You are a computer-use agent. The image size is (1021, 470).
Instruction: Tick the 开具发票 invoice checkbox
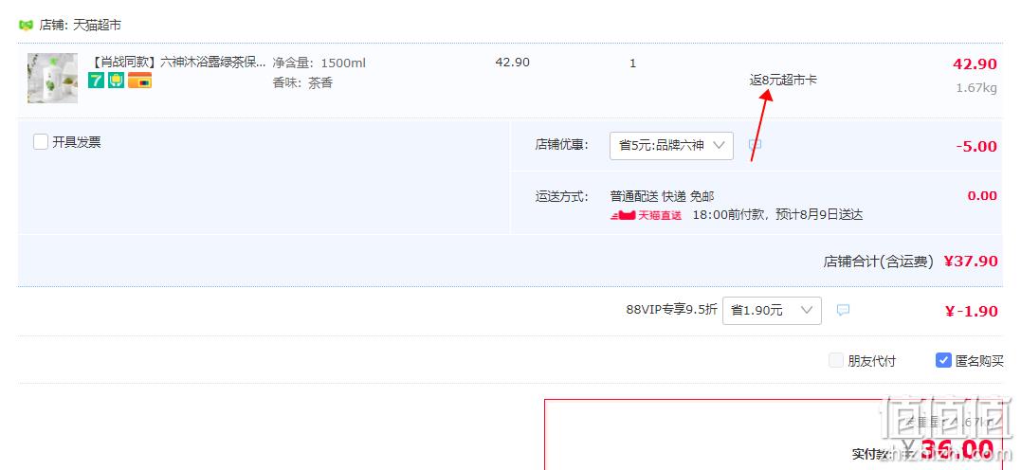pos(41,142)
